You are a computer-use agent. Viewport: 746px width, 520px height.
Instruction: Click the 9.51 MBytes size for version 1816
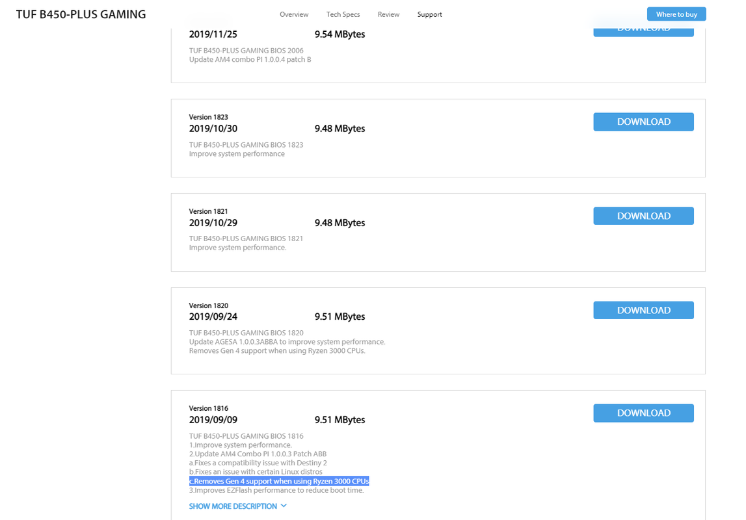coord(340,420)
